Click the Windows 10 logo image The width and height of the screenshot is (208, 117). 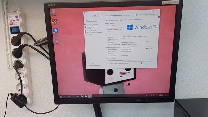pyautogui.click(x=142, y=27)
